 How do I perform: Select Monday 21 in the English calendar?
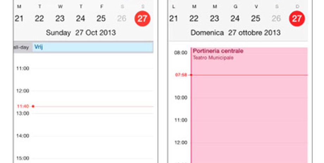pos(19,19)
